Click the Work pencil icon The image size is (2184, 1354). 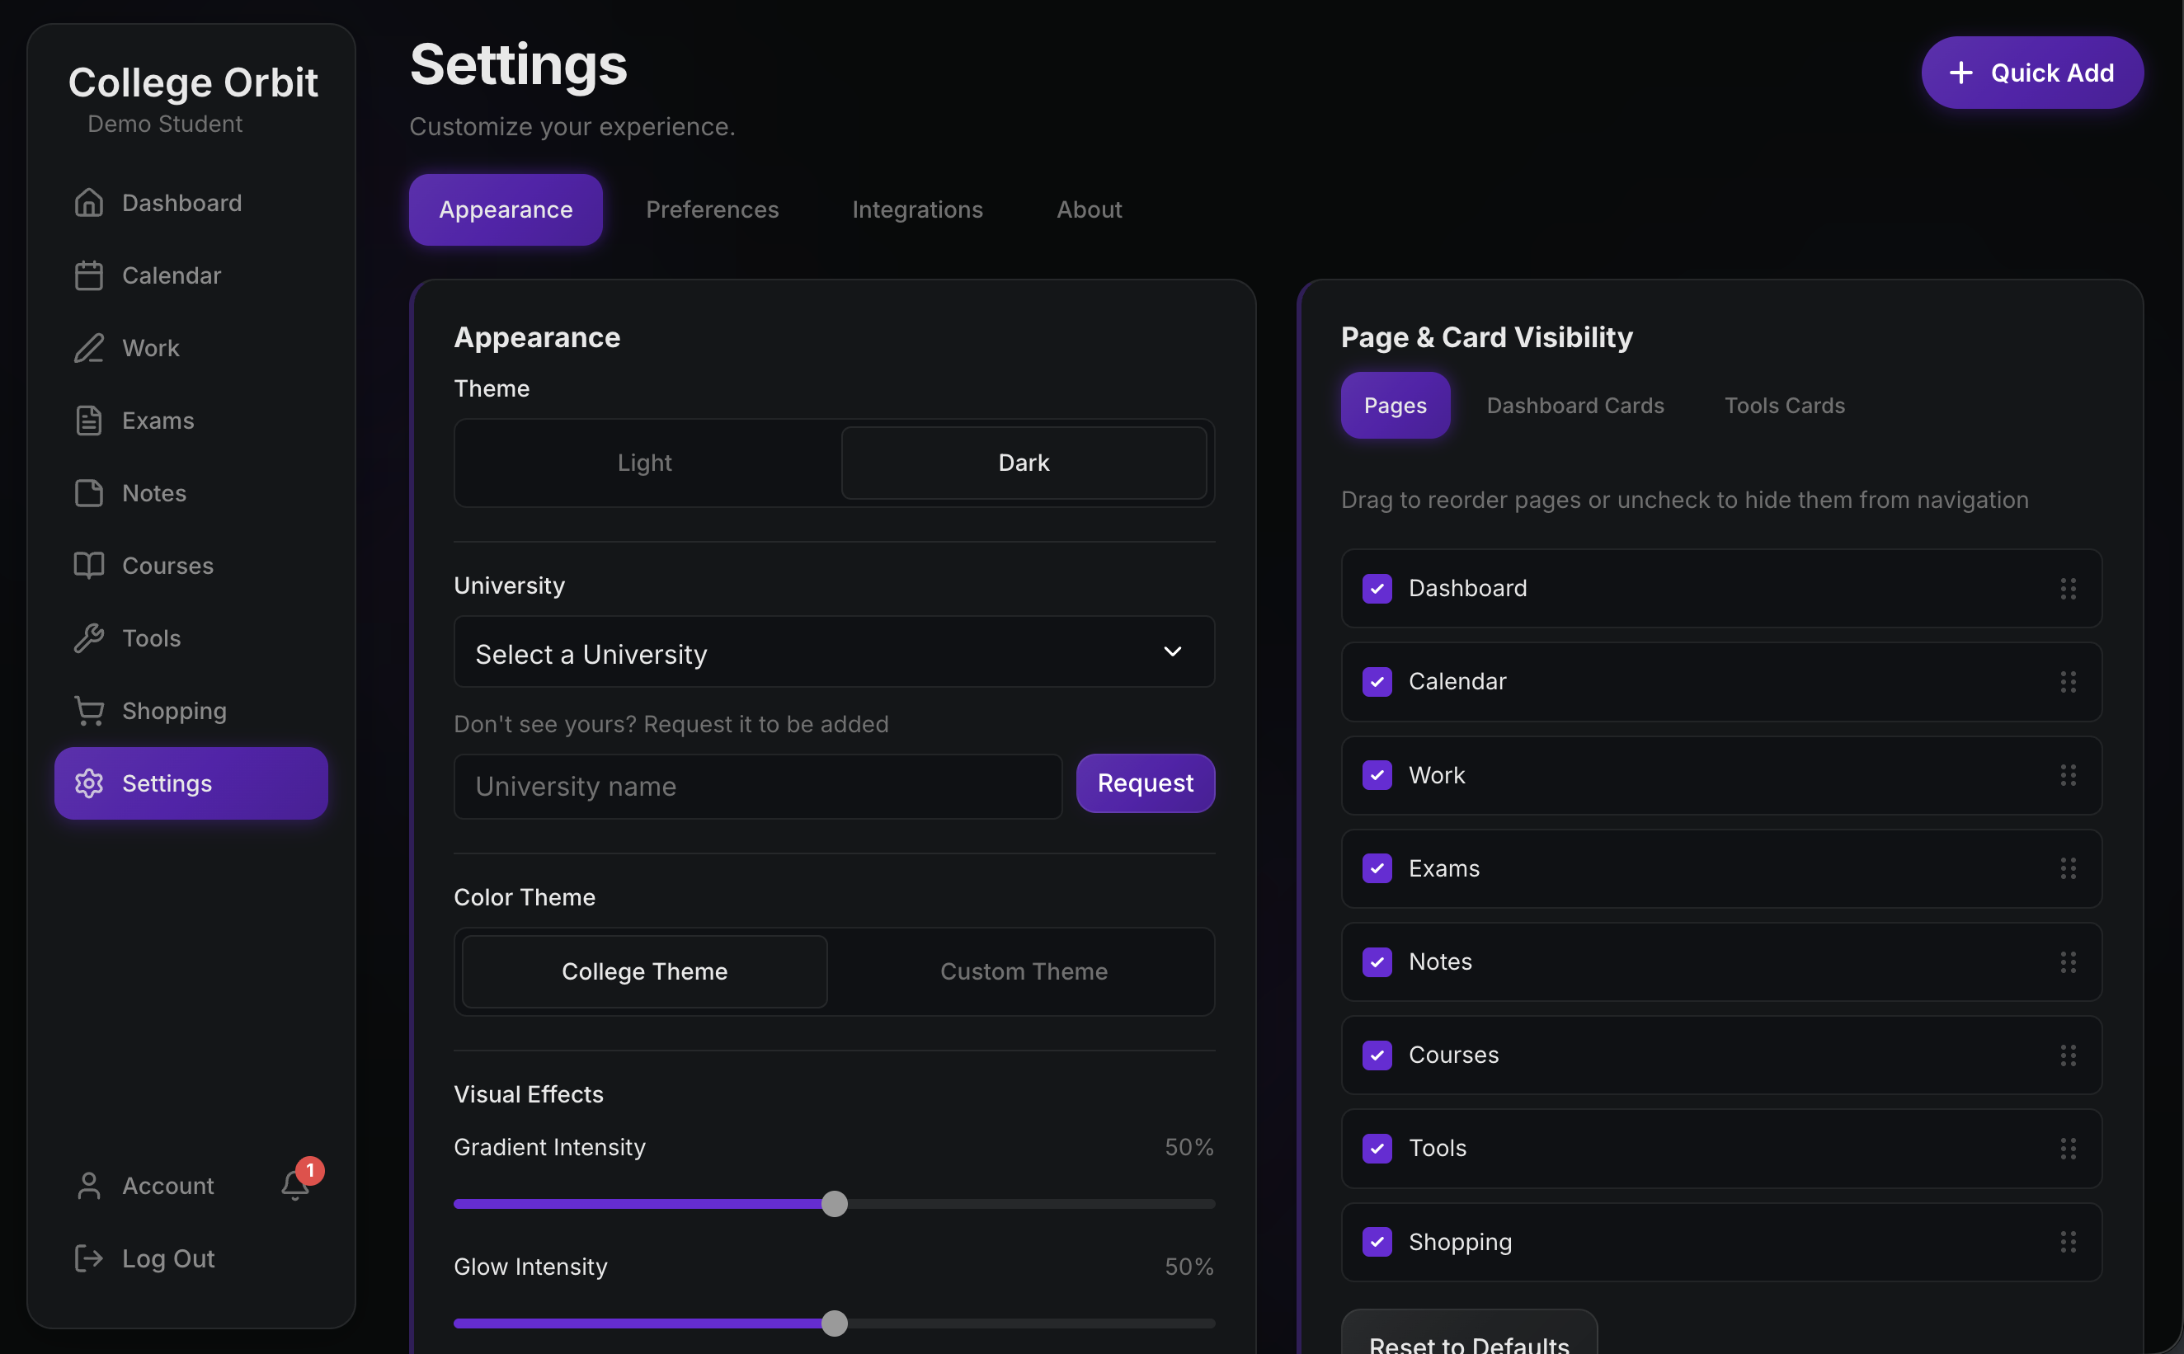click(x=88, y=348)
